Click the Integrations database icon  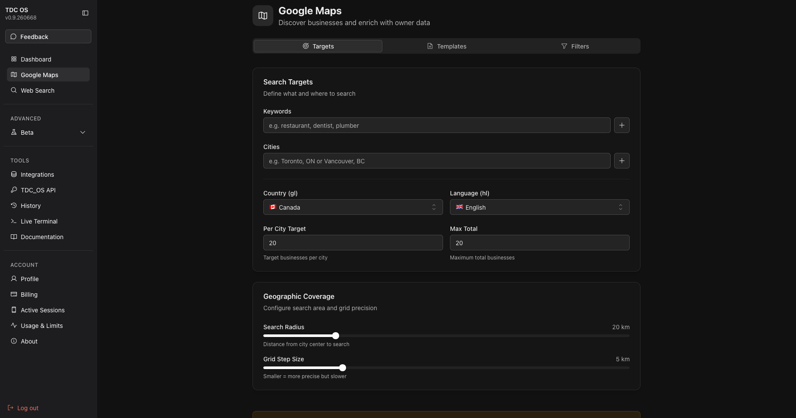click(x=14, y=175)
